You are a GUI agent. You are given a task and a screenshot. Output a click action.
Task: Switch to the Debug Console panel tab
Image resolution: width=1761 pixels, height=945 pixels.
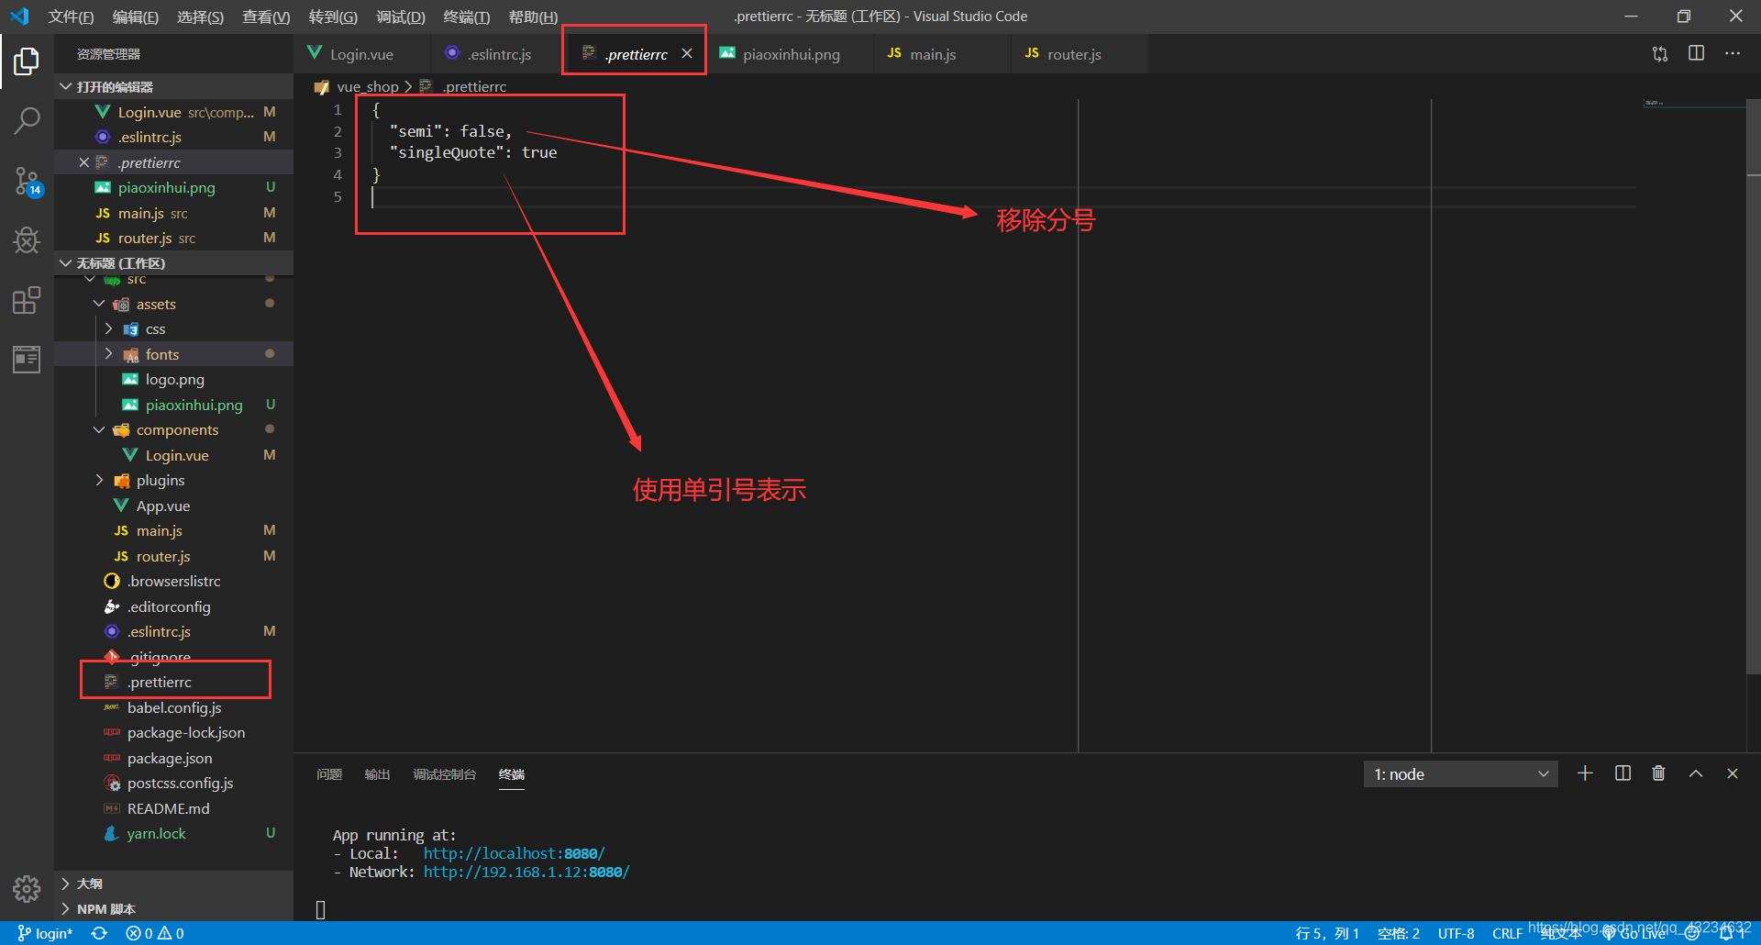444,774
